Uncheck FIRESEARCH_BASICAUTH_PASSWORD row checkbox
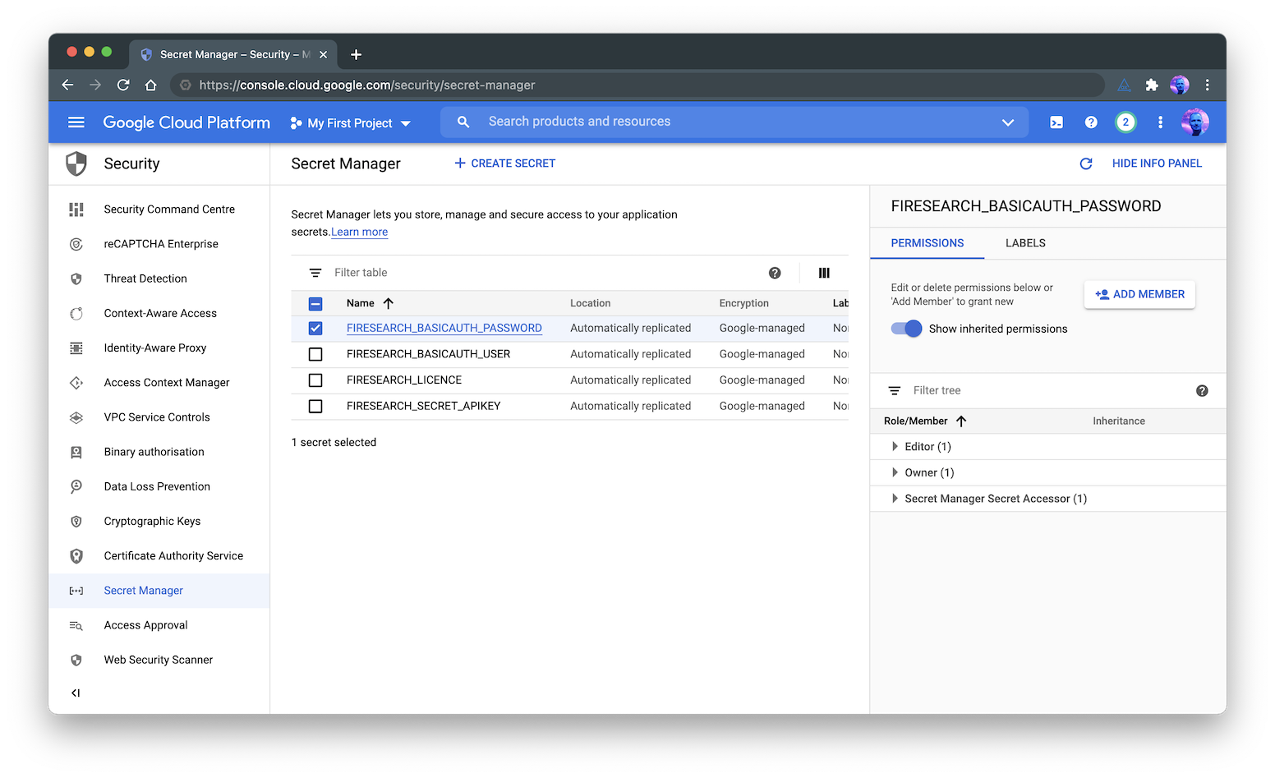Image resolution: width=1275 pixels, height=778 pixels. (315, 329)
